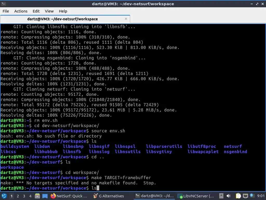
Task: Click the 'libdom' directory name
Action: click(x=42, y=146)
